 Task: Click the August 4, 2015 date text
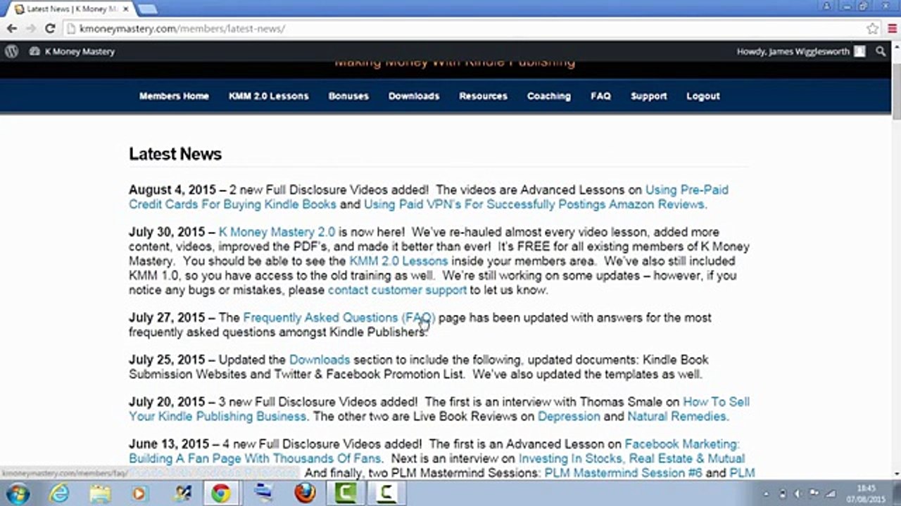coord(172,190)
